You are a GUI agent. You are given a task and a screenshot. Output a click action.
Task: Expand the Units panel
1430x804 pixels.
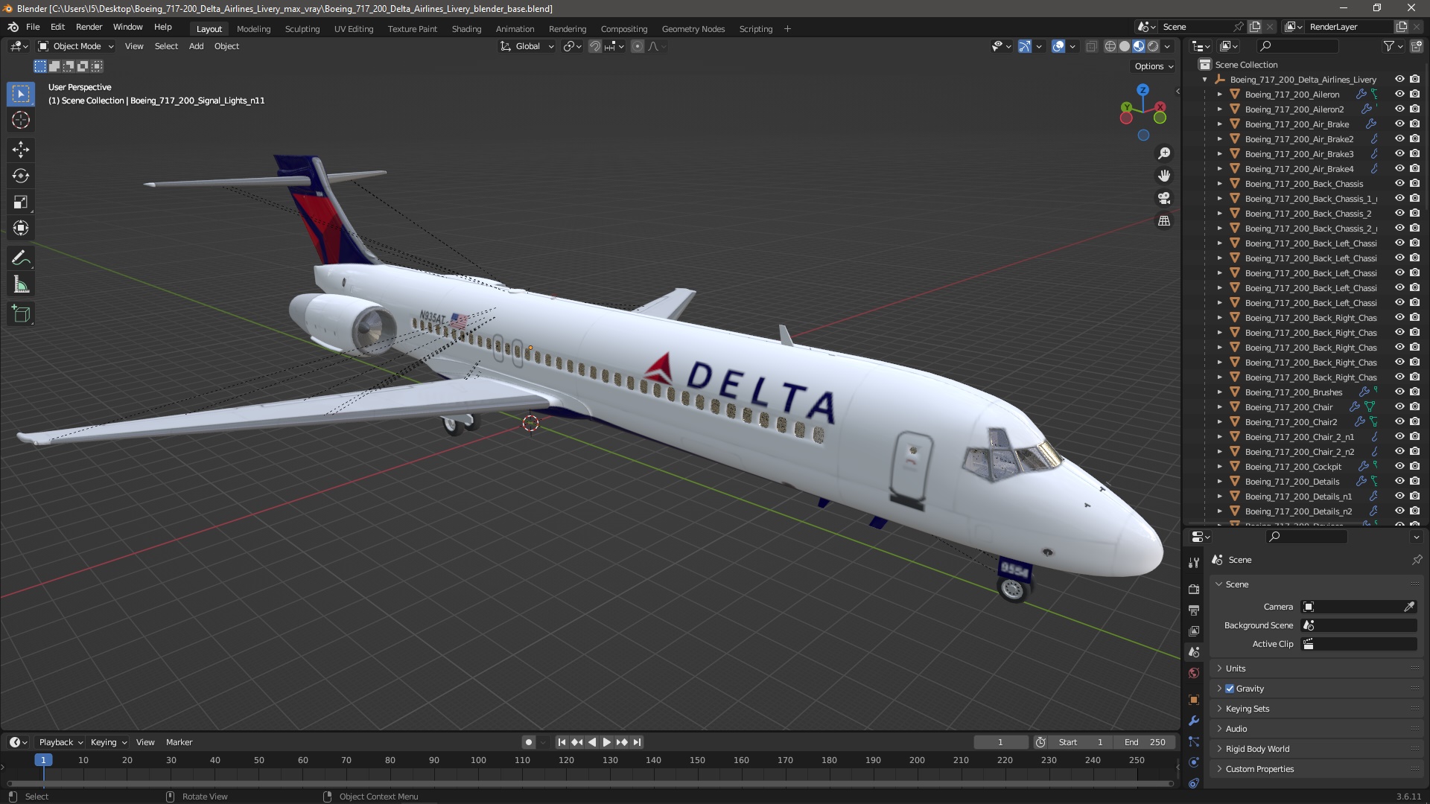click(1235, 669)
